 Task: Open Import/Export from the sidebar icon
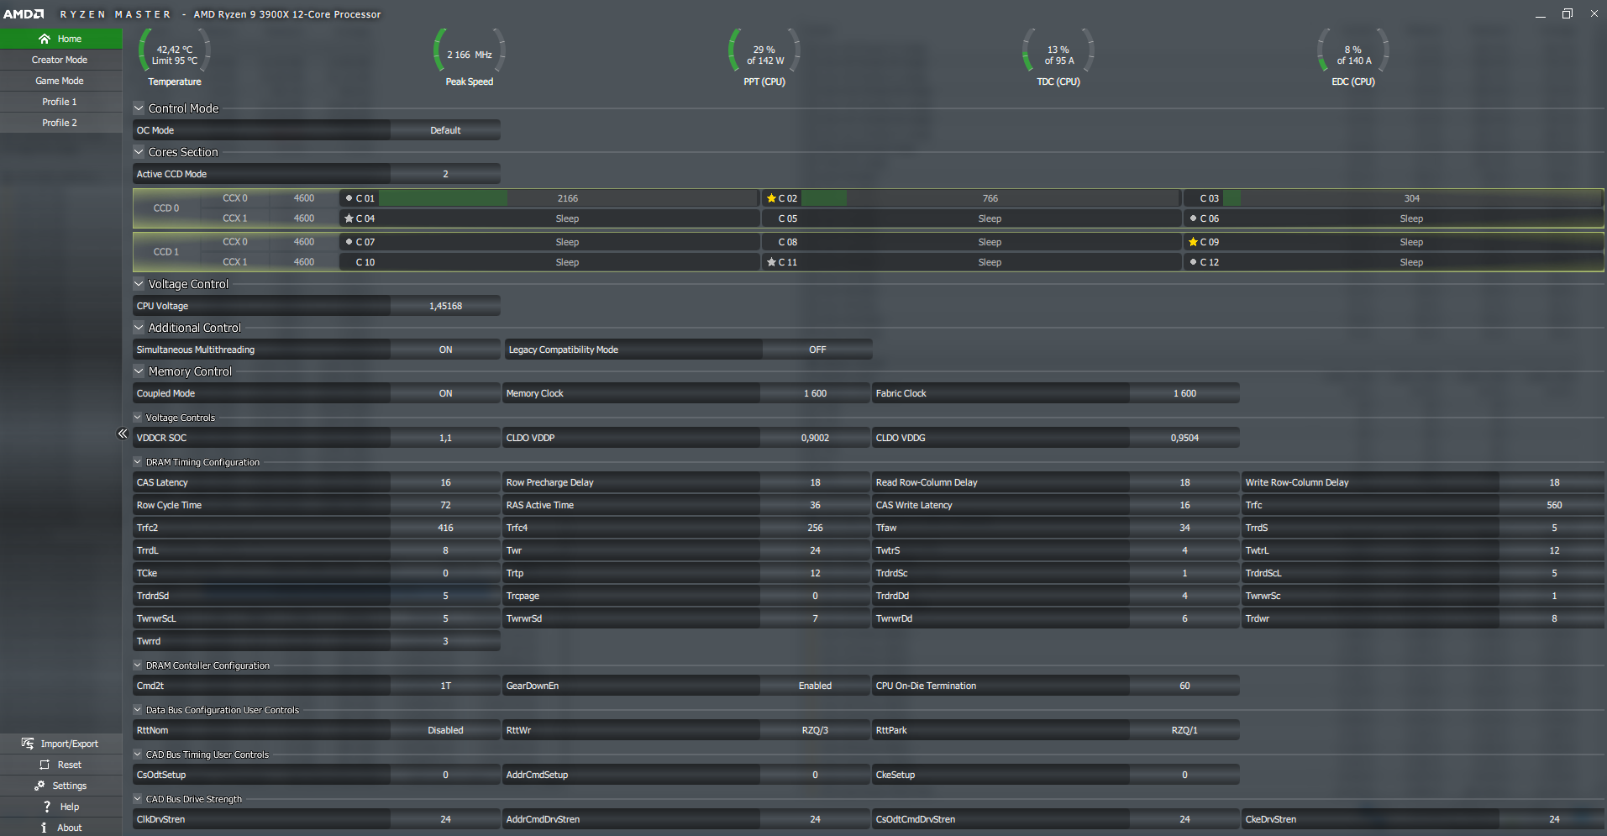coord(28,744)
